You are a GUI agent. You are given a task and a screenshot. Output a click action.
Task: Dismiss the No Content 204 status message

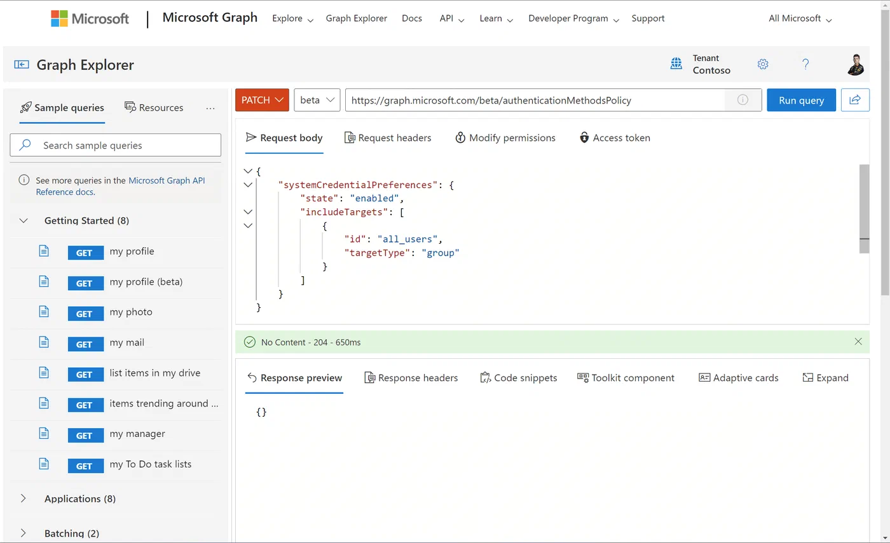pos(858,342)
